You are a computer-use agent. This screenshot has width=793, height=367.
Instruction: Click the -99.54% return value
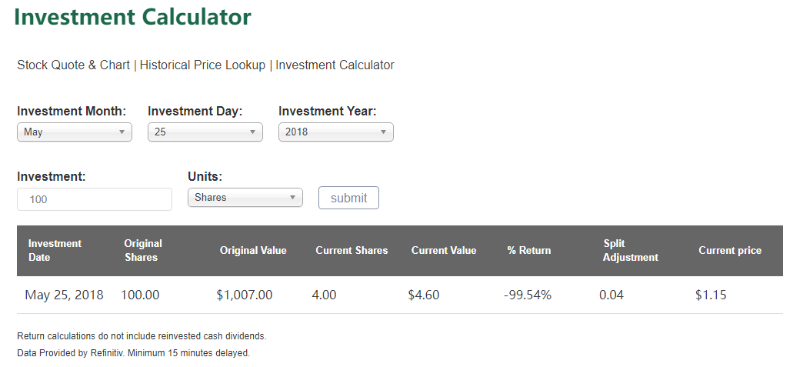click(x=528, y=295)
